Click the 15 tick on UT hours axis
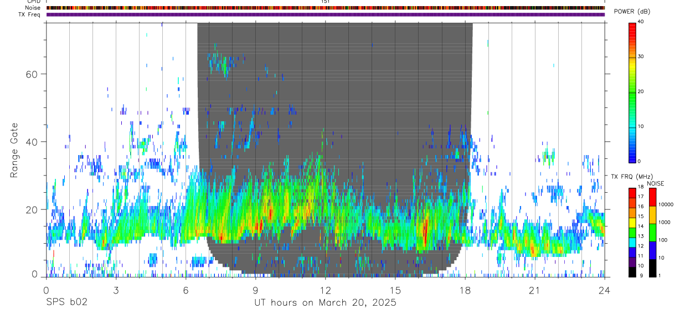680x314 pixels. 395,290
